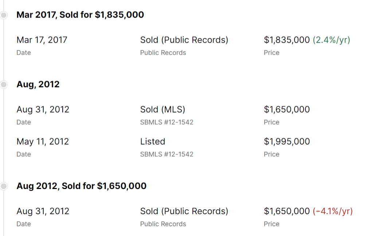Click timeline dot beside Aug 2012 $1,650,000 heading

[4, 186]
